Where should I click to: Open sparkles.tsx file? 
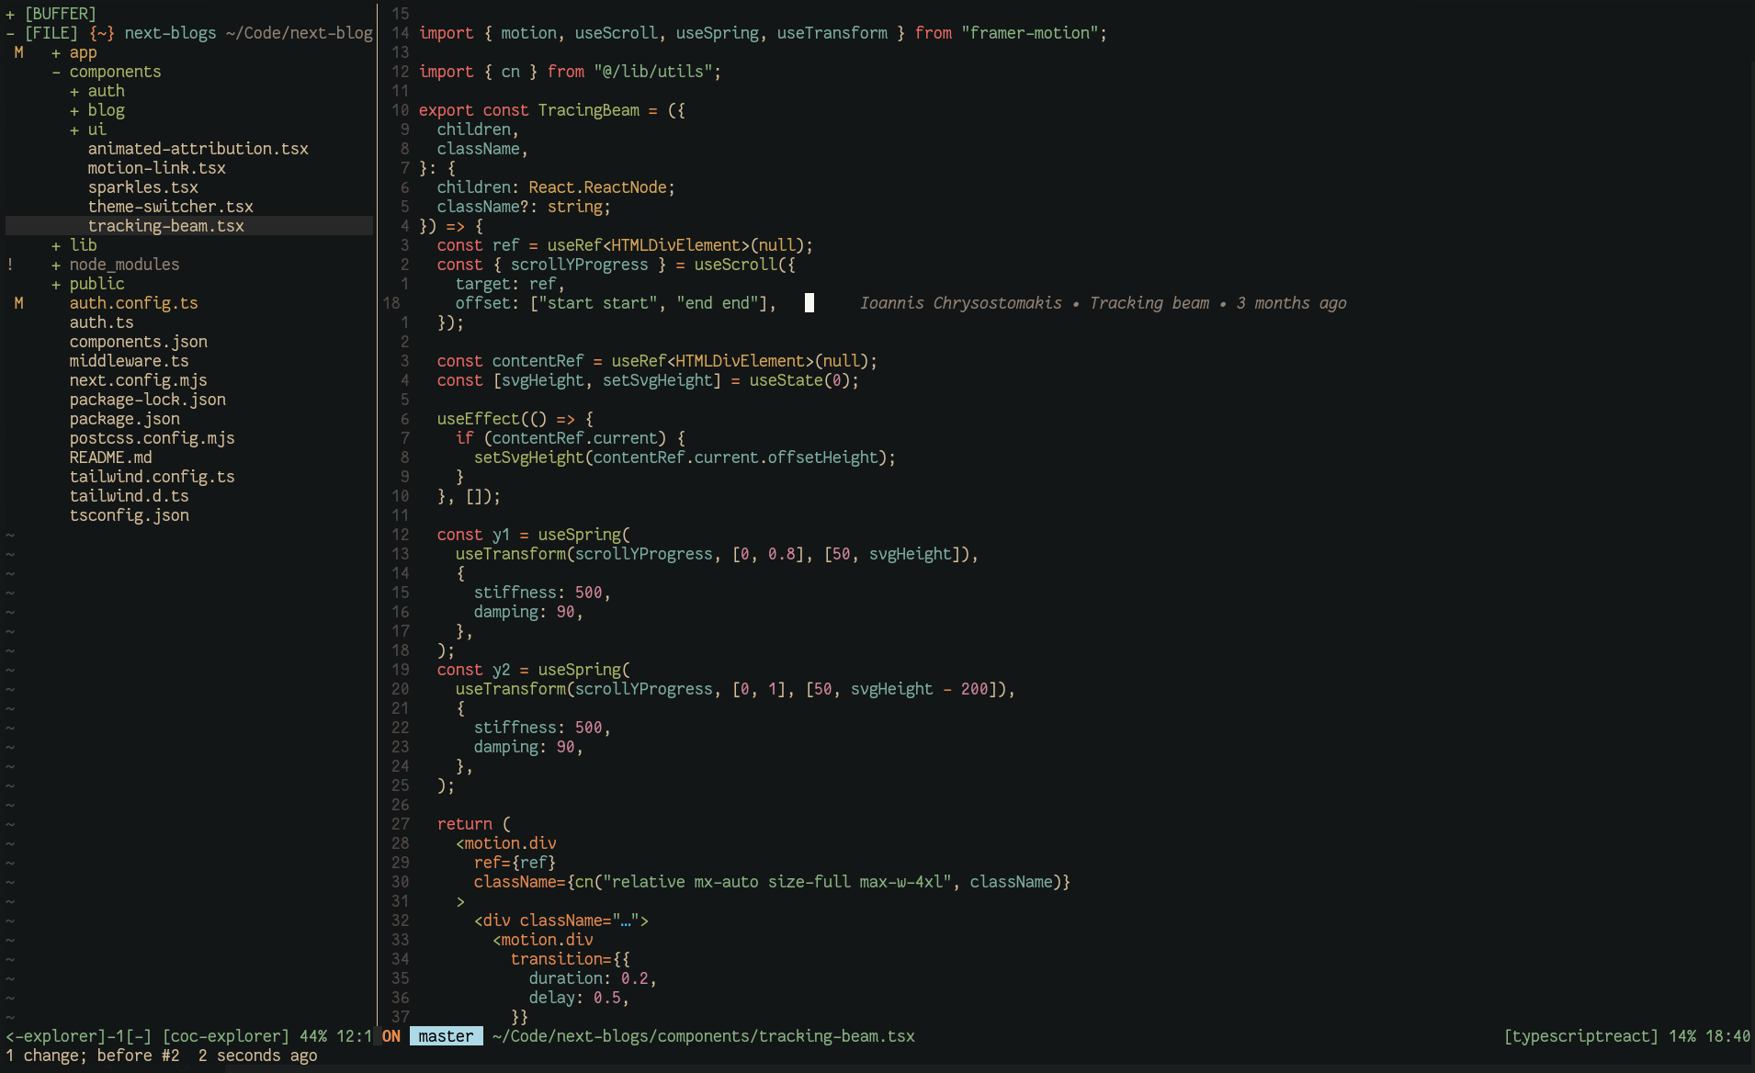point(142,187)
